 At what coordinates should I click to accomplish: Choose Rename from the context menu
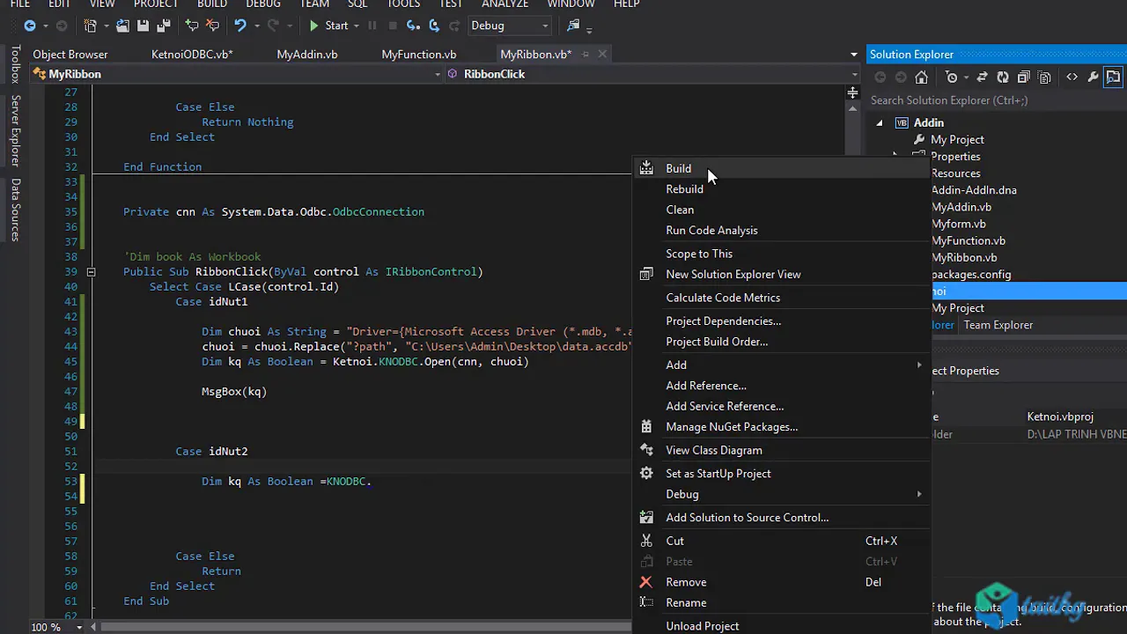(x=782, y=603)
